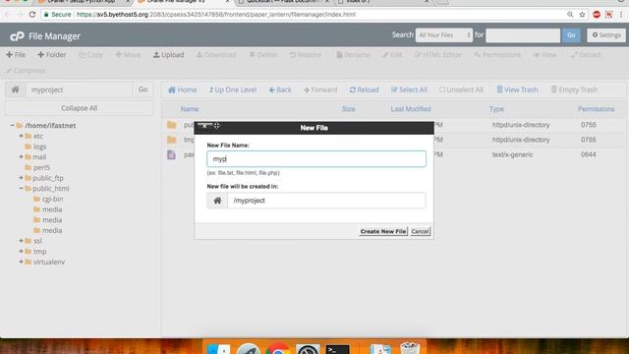629x354 pixels.
Task: Edit the /myproject destination path field
Action: [326, 201]
